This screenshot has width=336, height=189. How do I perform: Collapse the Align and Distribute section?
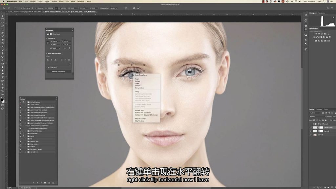[47, 53]
